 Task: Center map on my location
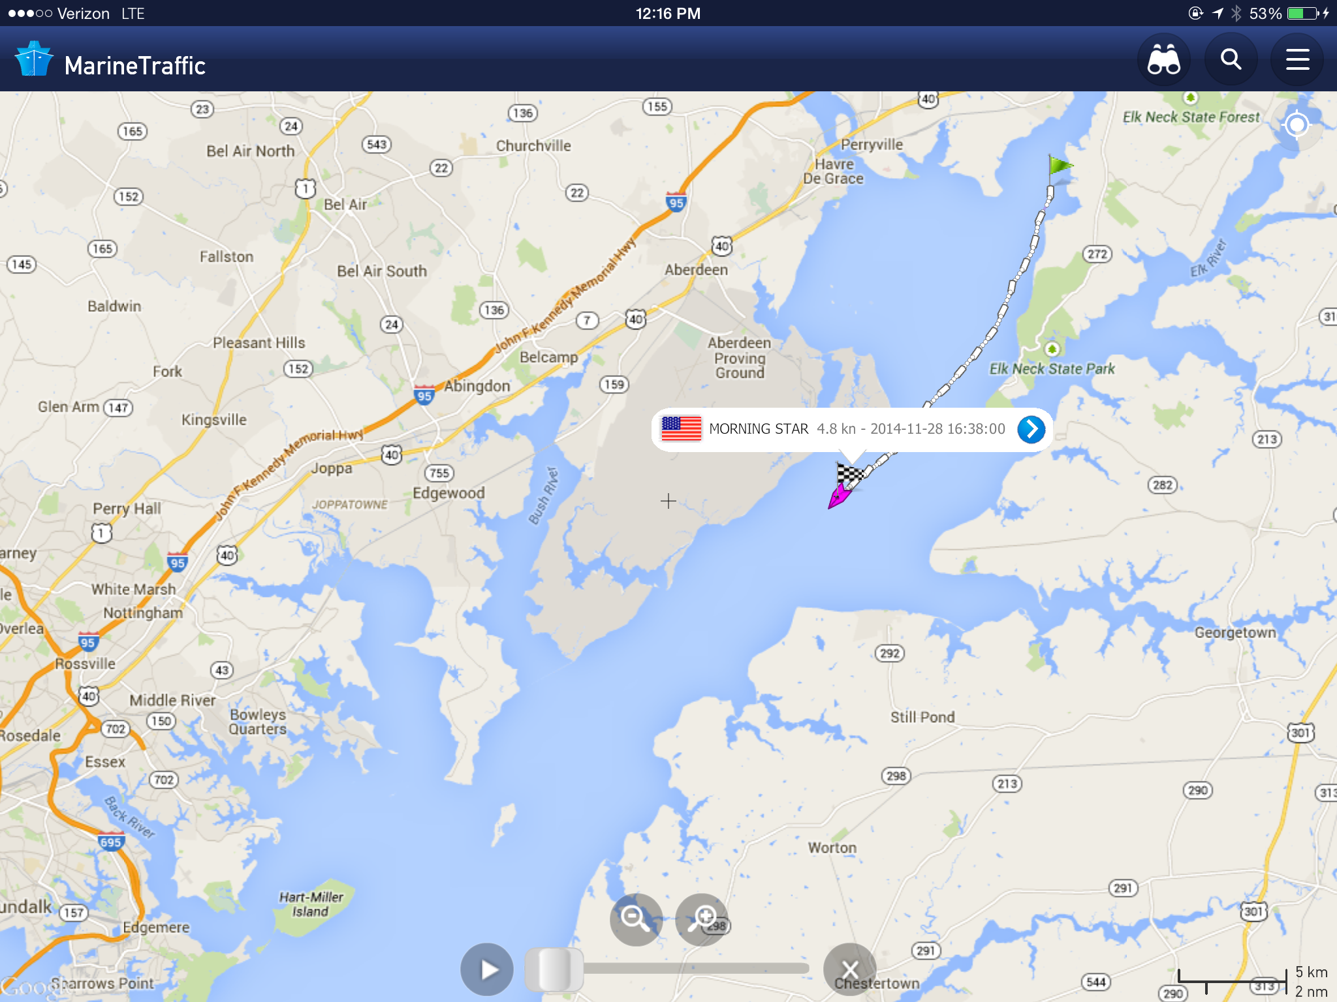1297,125
